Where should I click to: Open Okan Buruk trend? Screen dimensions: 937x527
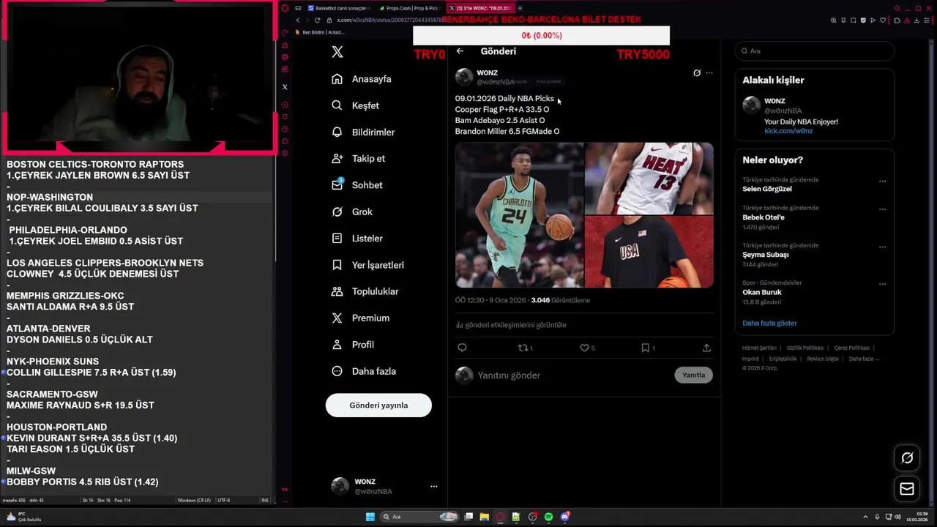click(762, 292)
